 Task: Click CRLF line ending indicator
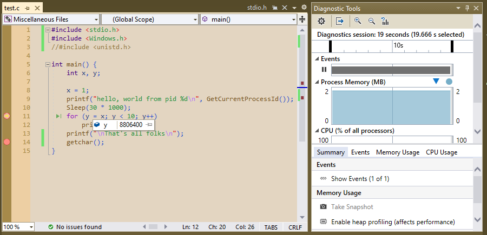[295, 227]
